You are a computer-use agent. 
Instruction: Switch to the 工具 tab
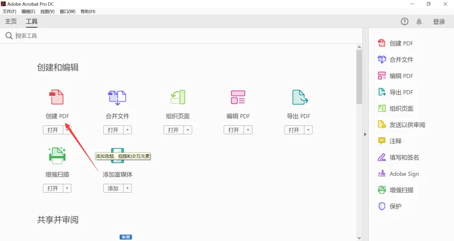[32, 22]
